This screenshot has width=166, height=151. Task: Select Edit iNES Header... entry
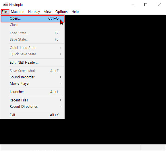(32, 63)
